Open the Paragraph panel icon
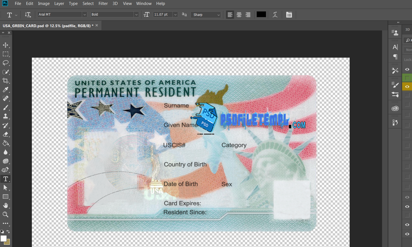 coord(395,57)
